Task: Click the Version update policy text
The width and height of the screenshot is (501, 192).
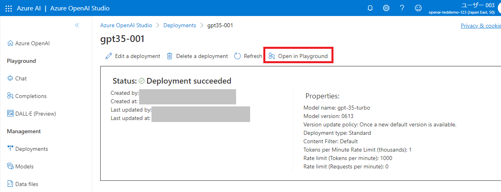Action: point(380,124)
